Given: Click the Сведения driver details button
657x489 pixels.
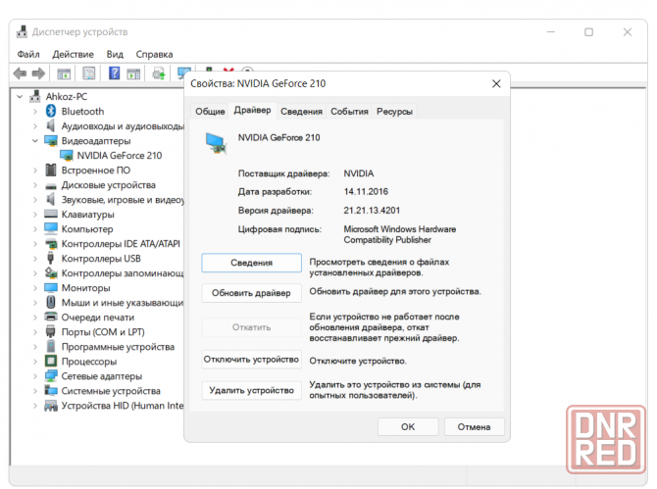Looking at the screenshot, I should [x=251, y=263].
